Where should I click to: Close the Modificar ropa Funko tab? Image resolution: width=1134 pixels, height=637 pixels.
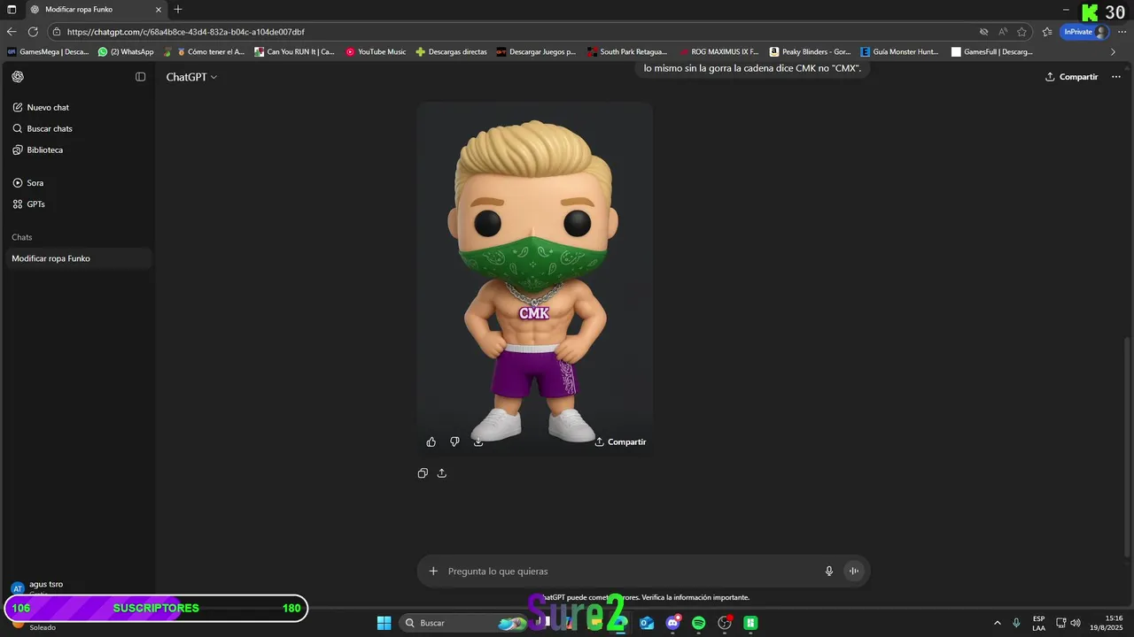pyautogui.click(x=159, y=9)
